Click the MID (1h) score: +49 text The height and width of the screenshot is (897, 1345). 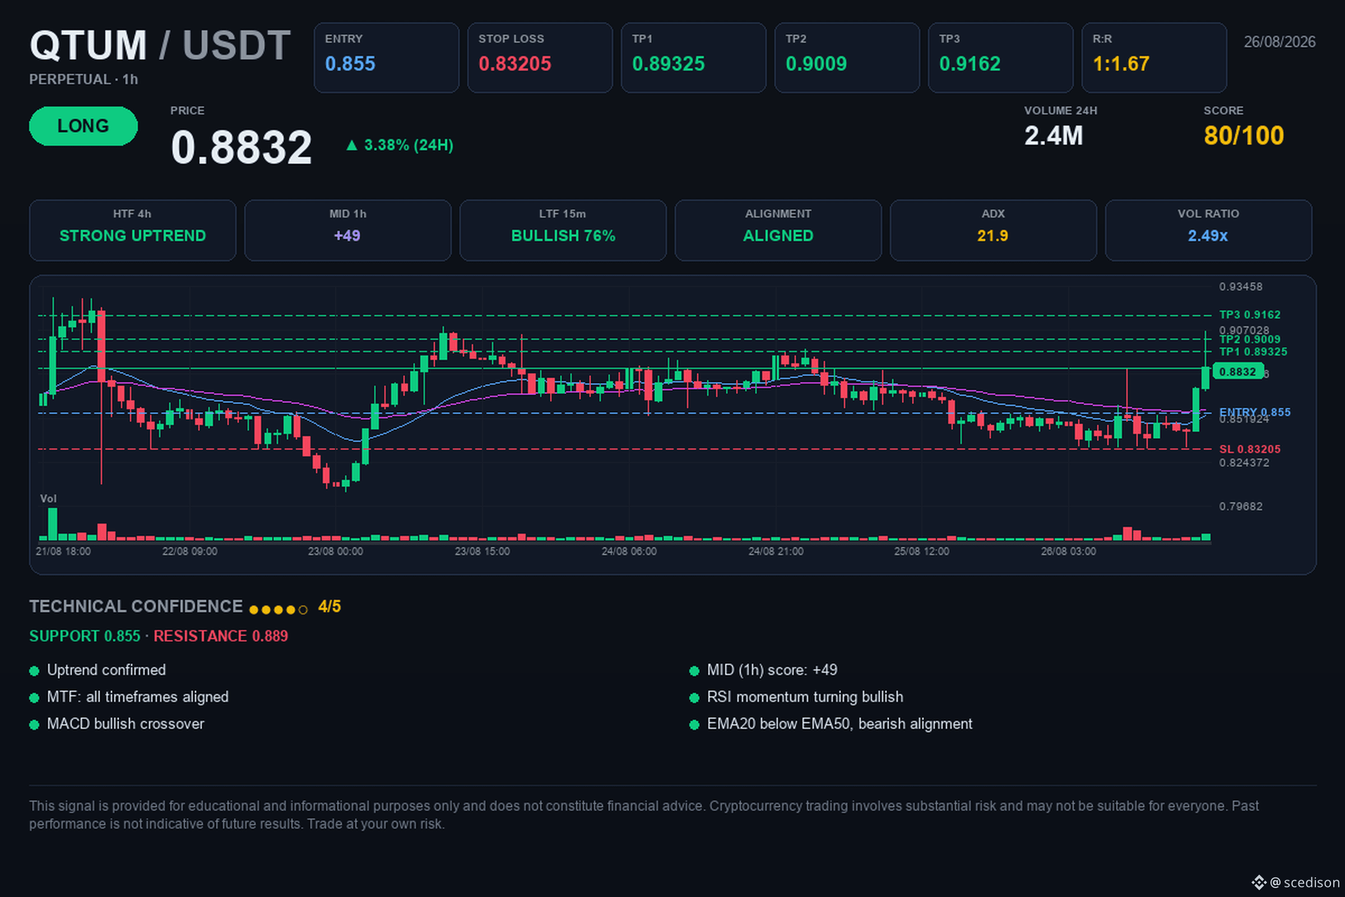772,670
